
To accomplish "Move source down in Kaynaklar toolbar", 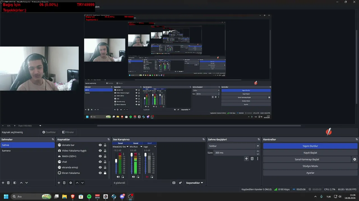I will (x=82, y=183).
